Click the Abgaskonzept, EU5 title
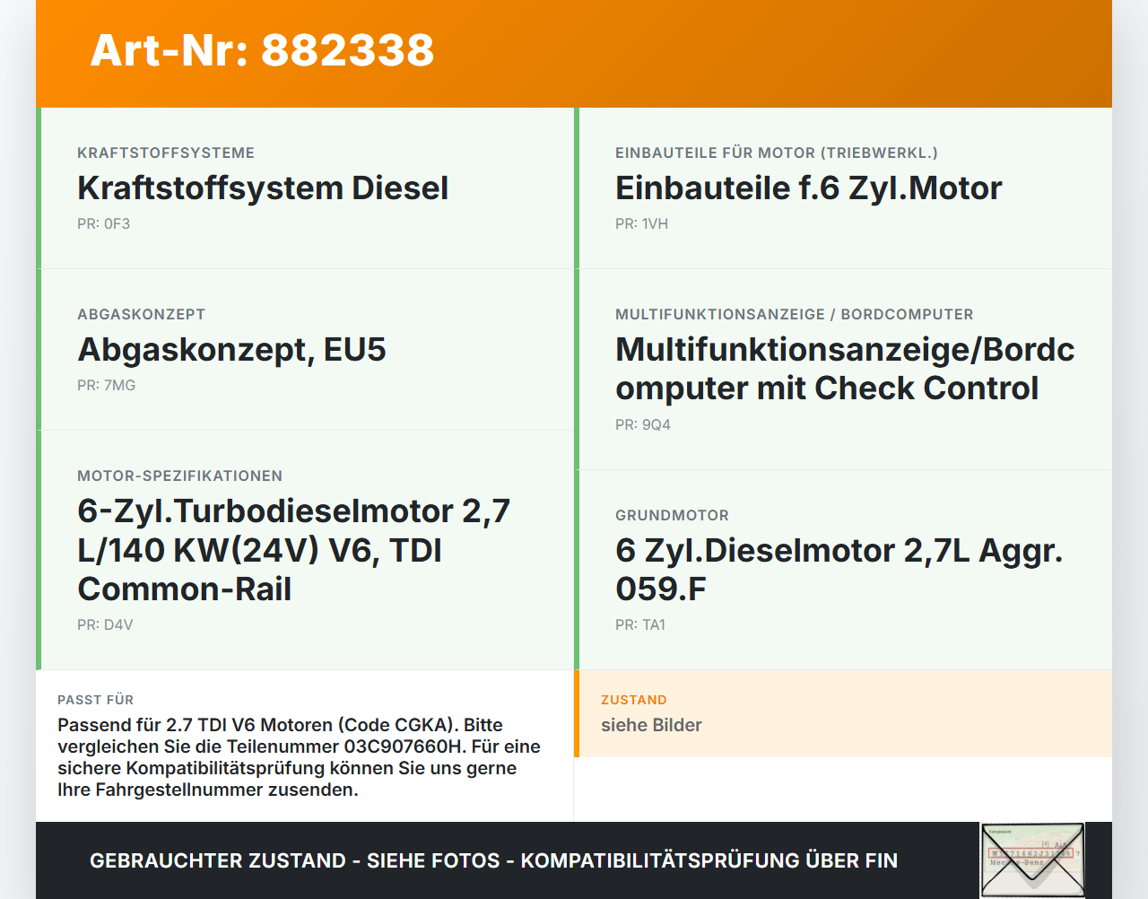This screenshot has width=1148, height=899. 231,350
